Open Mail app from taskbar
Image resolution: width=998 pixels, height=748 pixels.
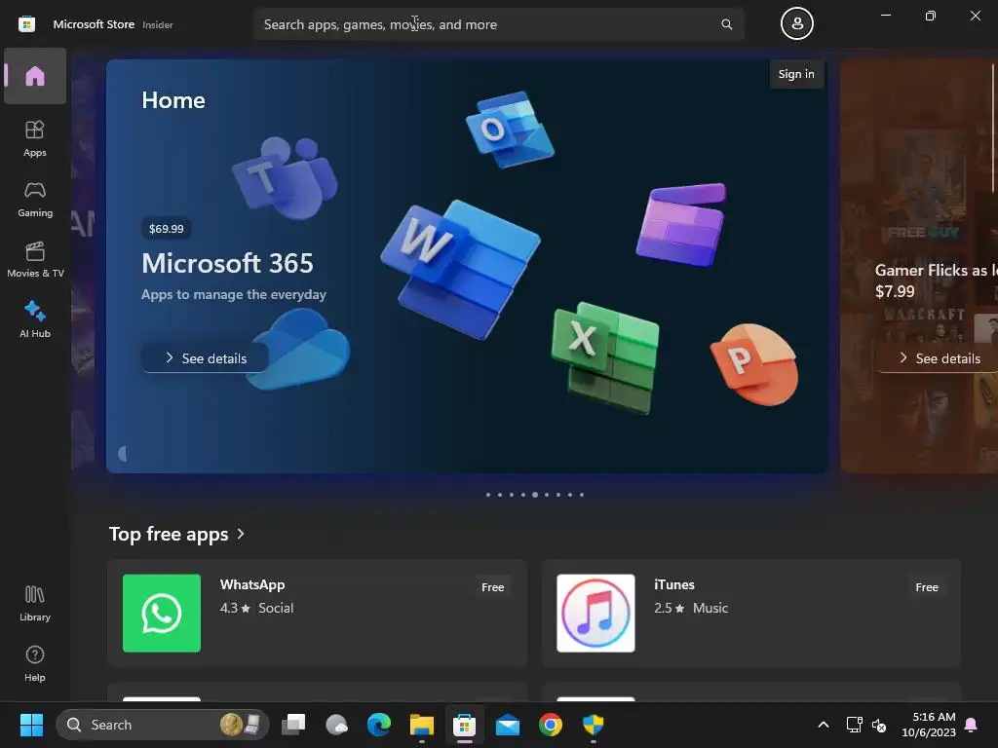tap(507, 725)
